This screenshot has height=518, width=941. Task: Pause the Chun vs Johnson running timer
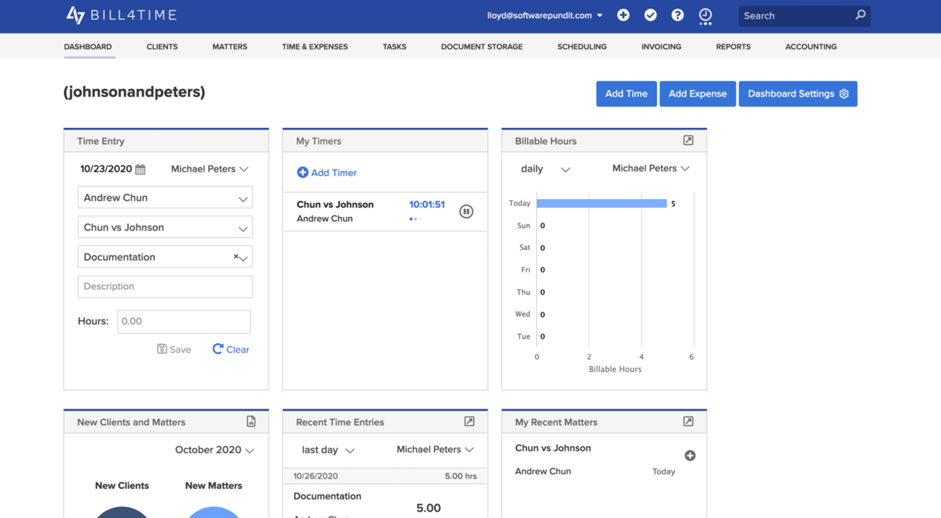pyautogui.click(x=466, y=211)
